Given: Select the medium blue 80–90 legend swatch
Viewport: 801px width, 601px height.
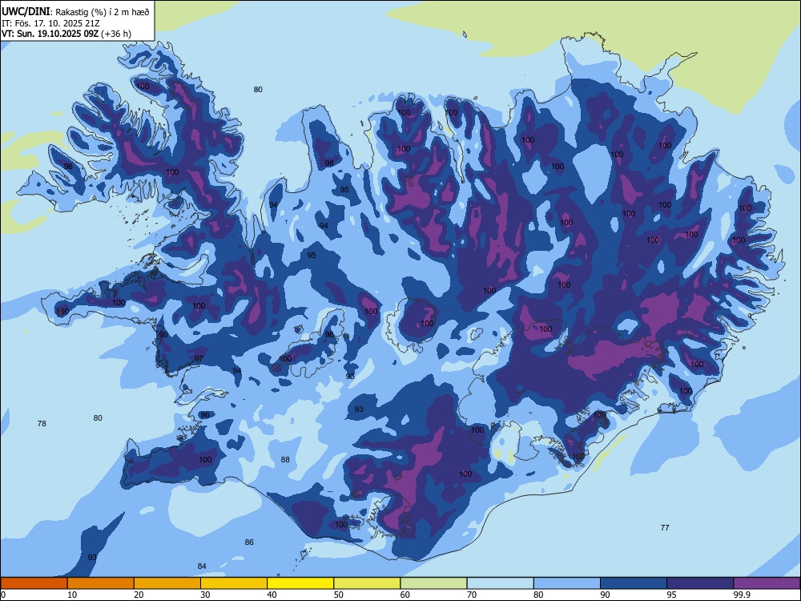Looking at the screenshot, I should 567,583.
